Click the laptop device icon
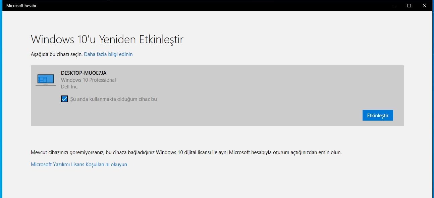This screenshot has height=198, width=434. (x=46, y=80)
